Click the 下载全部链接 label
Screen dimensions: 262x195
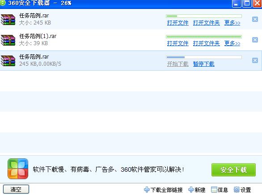tap(167, 190)
